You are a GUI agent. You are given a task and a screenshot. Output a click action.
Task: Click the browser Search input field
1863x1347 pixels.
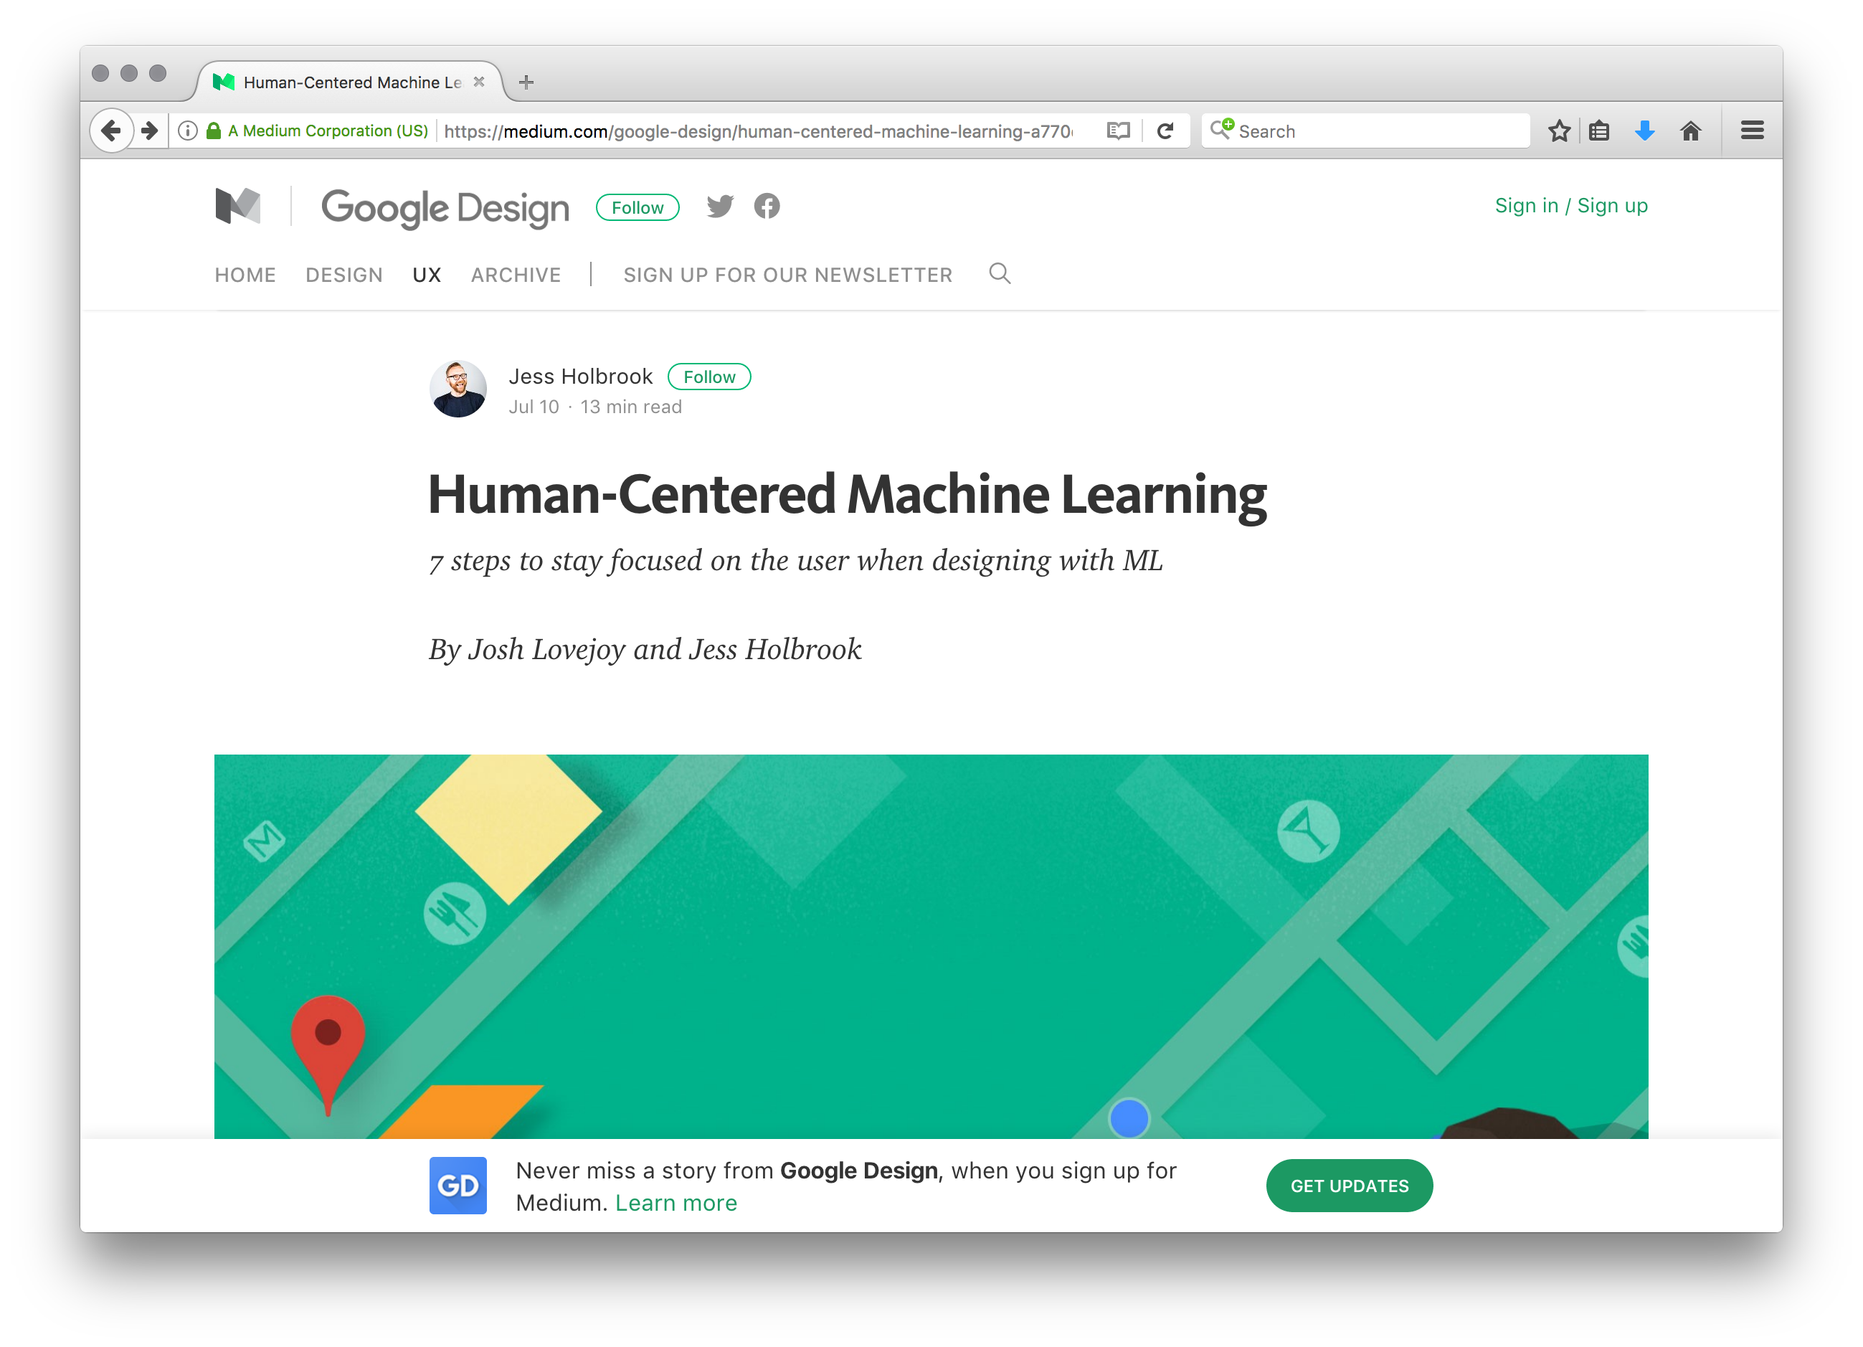tap(1365, 131)
